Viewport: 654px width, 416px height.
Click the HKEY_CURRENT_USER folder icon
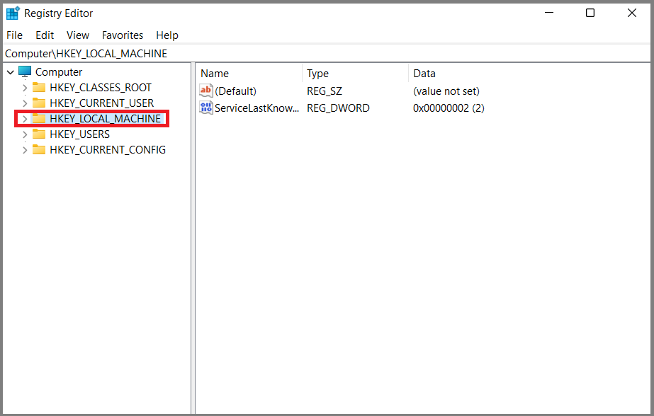click(x=39, y=103)
